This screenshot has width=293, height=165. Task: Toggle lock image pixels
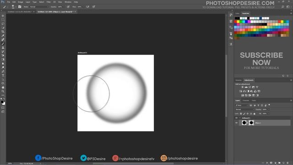(x=244, y=114)
